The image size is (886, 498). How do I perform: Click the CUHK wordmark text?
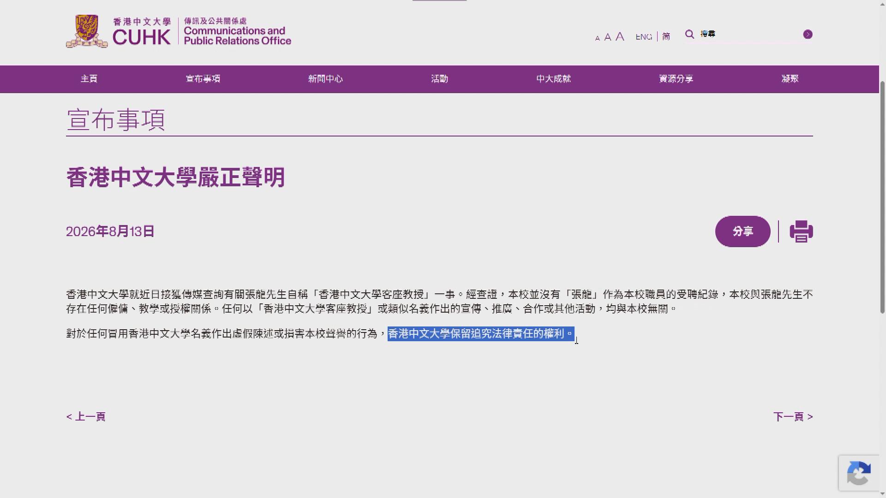tap(141, 37)
